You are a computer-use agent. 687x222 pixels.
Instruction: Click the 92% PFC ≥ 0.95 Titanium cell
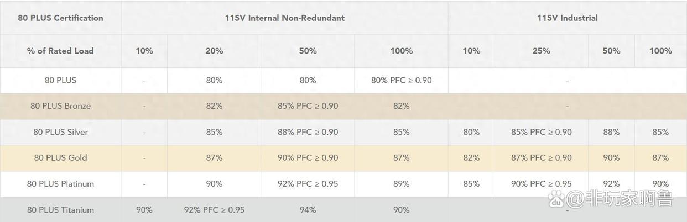[x=214, y=210]
